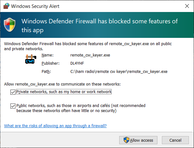Click the Publisher: field label

(x=50, y=63)
